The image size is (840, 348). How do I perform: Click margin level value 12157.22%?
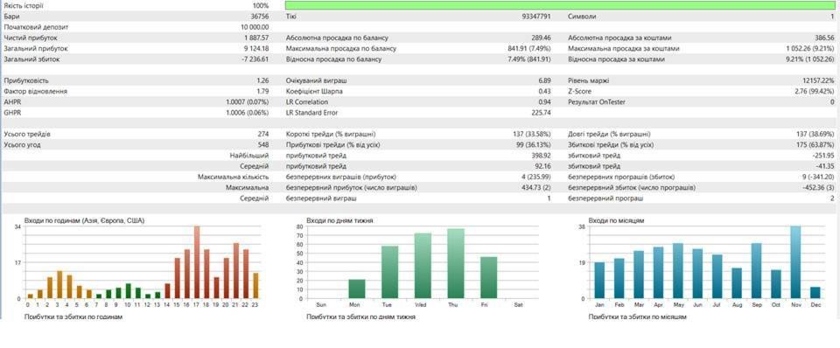click(x=819, y=80)
